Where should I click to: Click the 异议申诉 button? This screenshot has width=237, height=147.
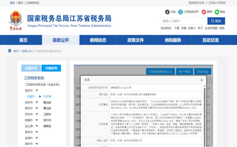pyautogui.click(x=203, y=72)
